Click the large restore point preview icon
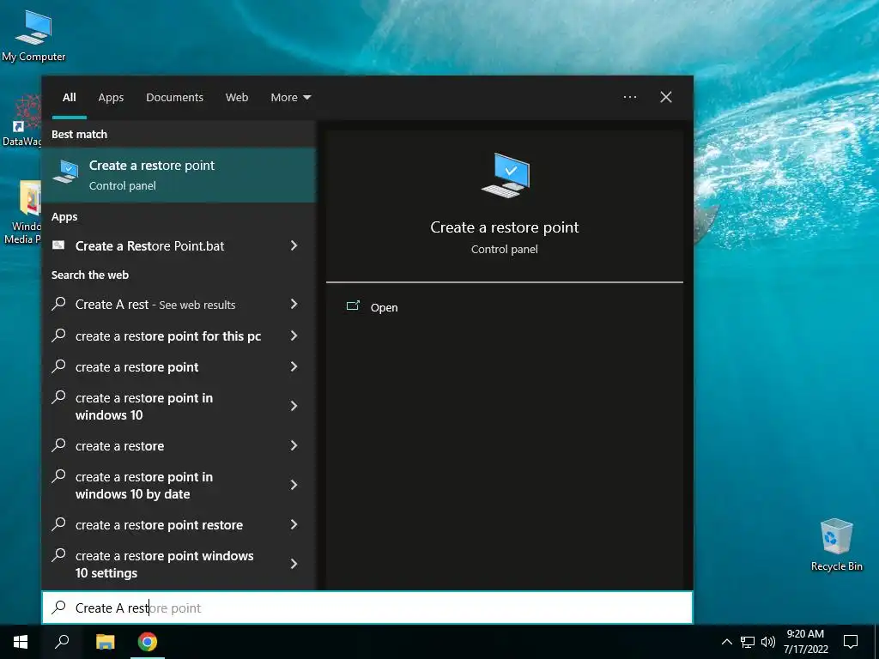879x659 pixels. click(x=505, y=175)
